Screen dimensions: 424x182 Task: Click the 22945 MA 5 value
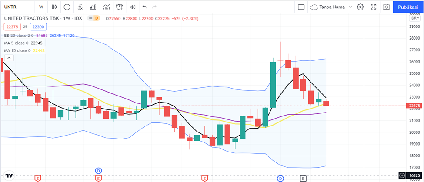[x=37, y=43]
